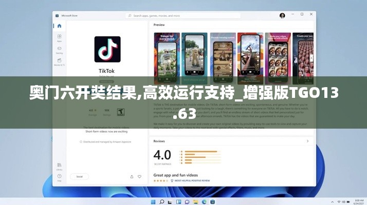The image size is (367, 205).
Task: Launch Microsoft Edge from taskbar
Action: click(204, 202)
